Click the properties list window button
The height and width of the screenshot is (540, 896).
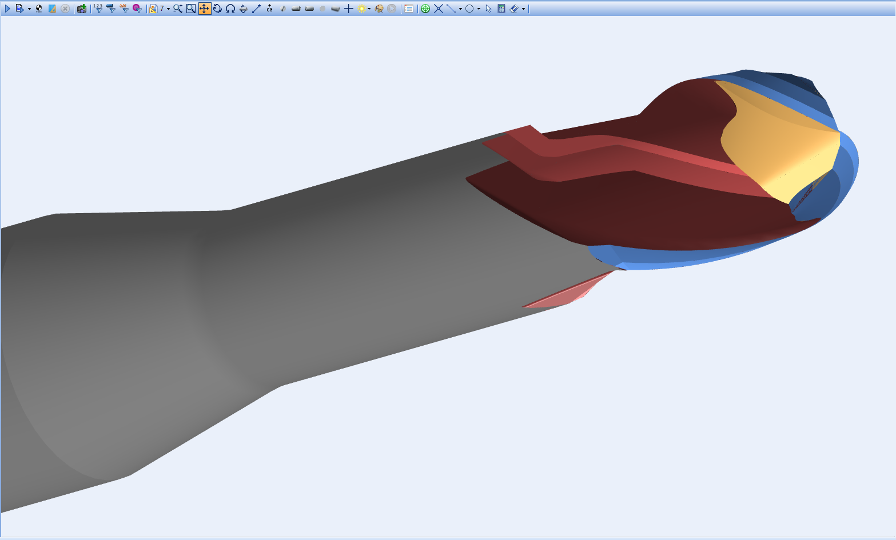click(x=409, y=9)
